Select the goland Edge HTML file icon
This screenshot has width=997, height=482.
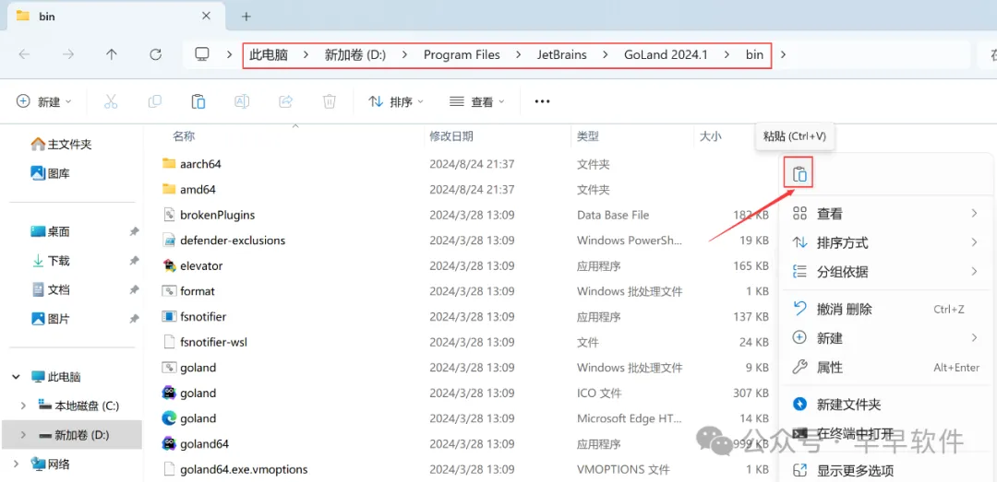tap(169, 418)
